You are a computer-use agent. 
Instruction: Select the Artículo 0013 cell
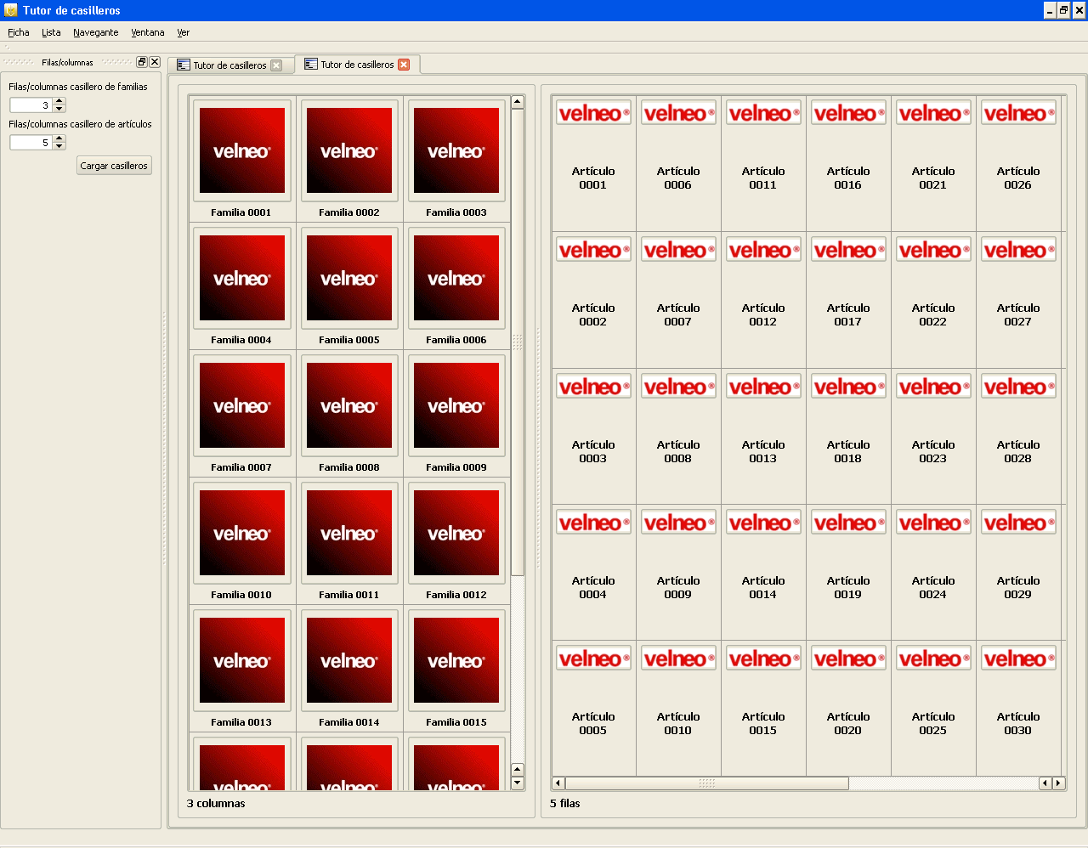[763, 437]
